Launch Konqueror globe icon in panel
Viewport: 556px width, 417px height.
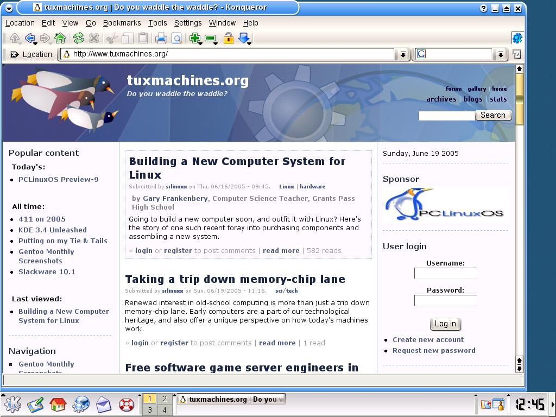(x=81, y=404)
